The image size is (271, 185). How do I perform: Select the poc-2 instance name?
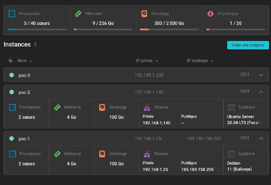coord(24,92)
